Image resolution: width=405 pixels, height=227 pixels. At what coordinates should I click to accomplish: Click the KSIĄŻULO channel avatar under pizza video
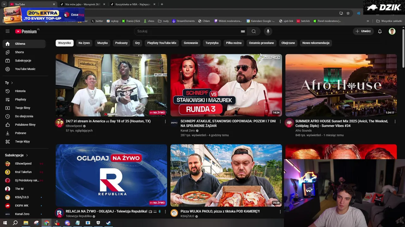pyautogui.click(x=174, y=213)
